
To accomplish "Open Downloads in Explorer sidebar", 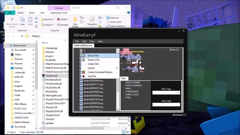I will (20, 127).
